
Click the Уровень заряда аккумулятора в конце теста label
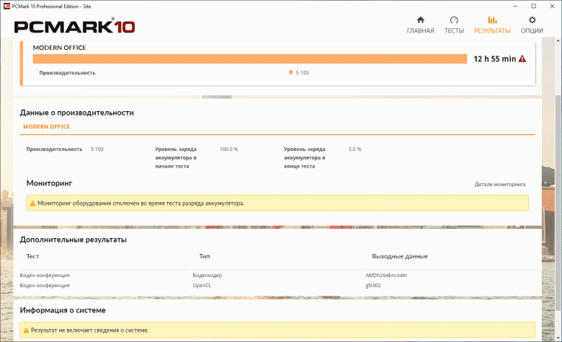click(x=305, y=157)
